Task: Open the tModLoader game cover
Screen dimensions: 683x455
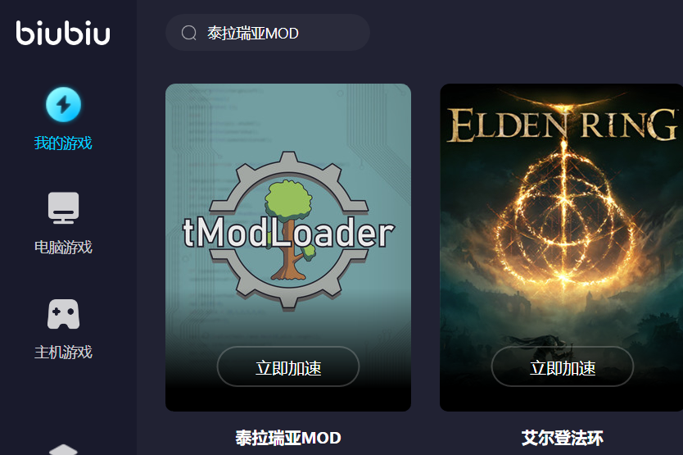Action: [x=288, y=248]
